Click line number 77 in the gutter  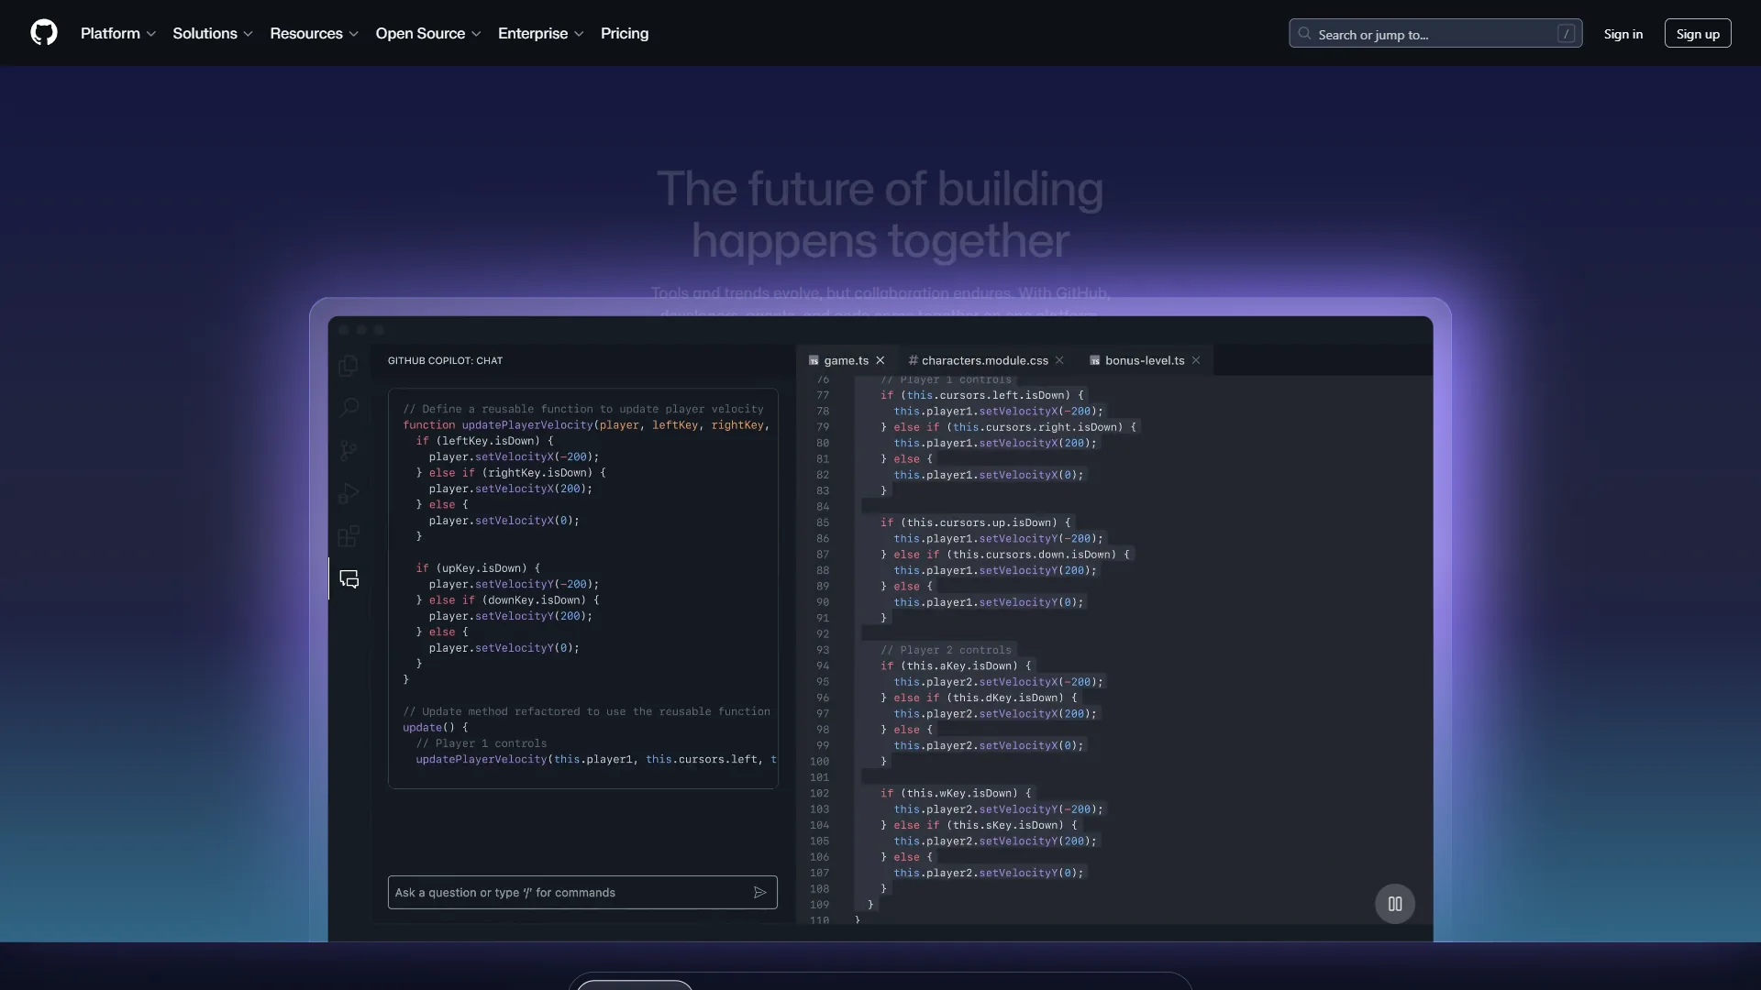tap(823, 395)
